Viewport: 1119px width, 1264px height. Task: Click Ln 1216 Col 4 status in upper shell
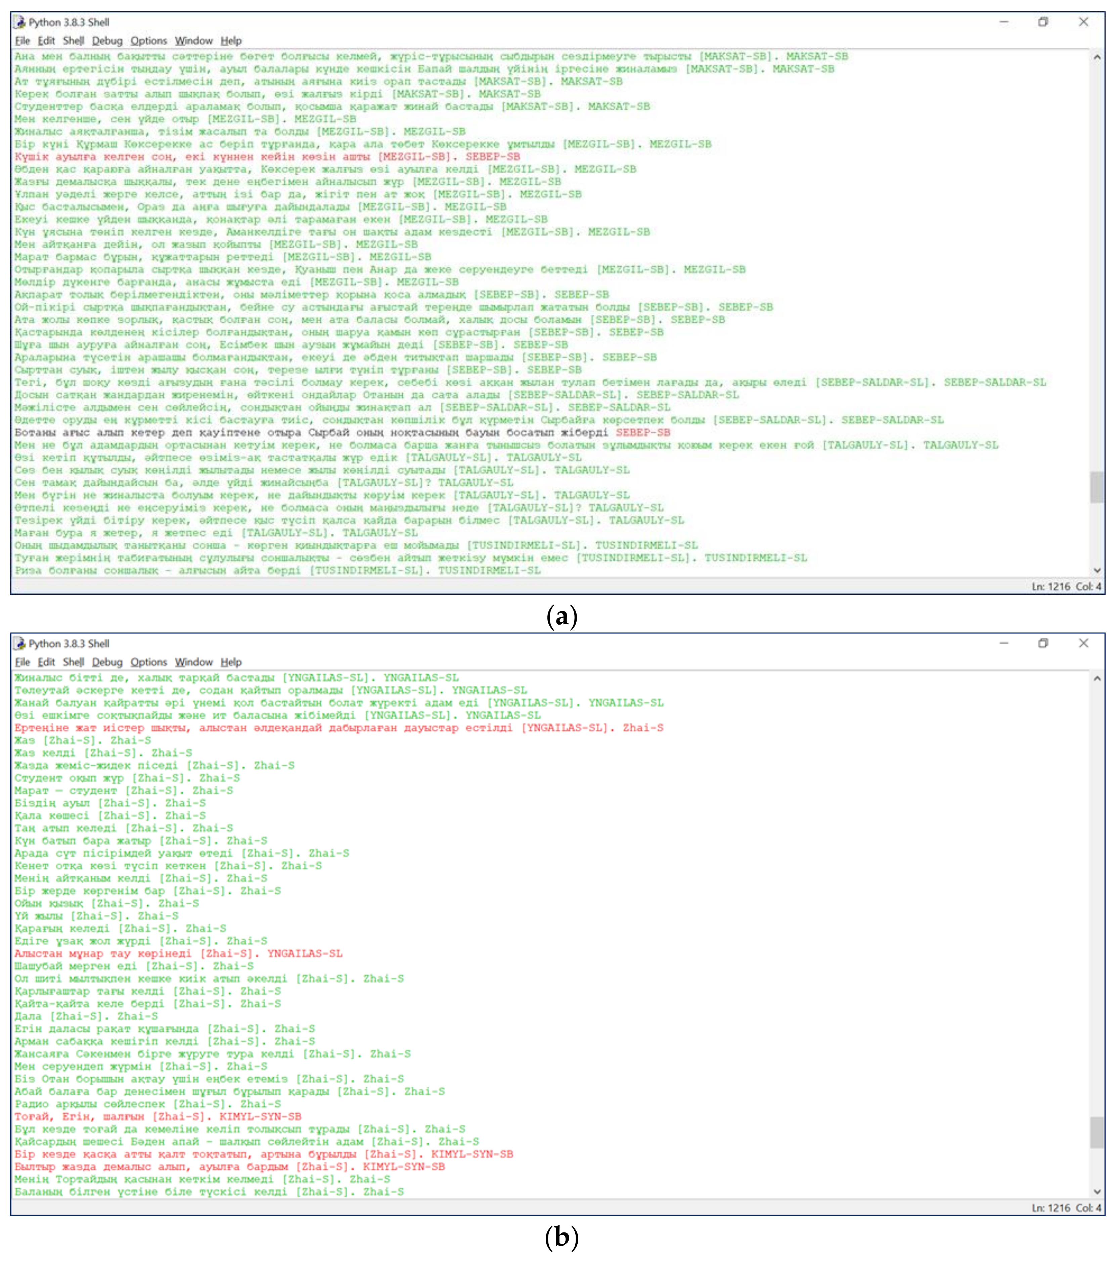coord(1066,586)
